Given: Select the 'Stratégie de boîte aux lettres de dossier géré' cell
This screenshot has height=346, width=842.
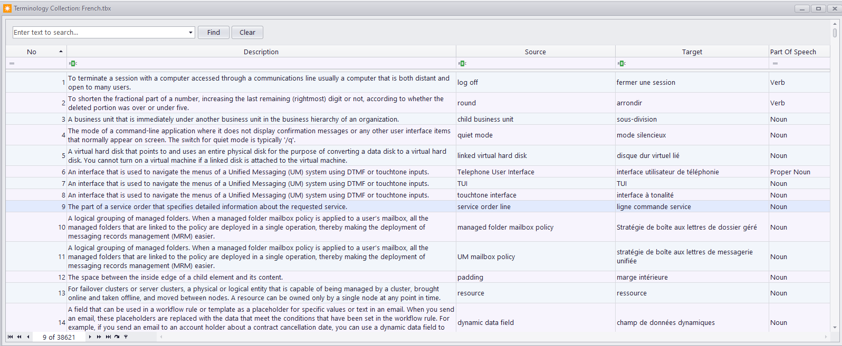Looking at the screenshot, I should click(692, 228).
